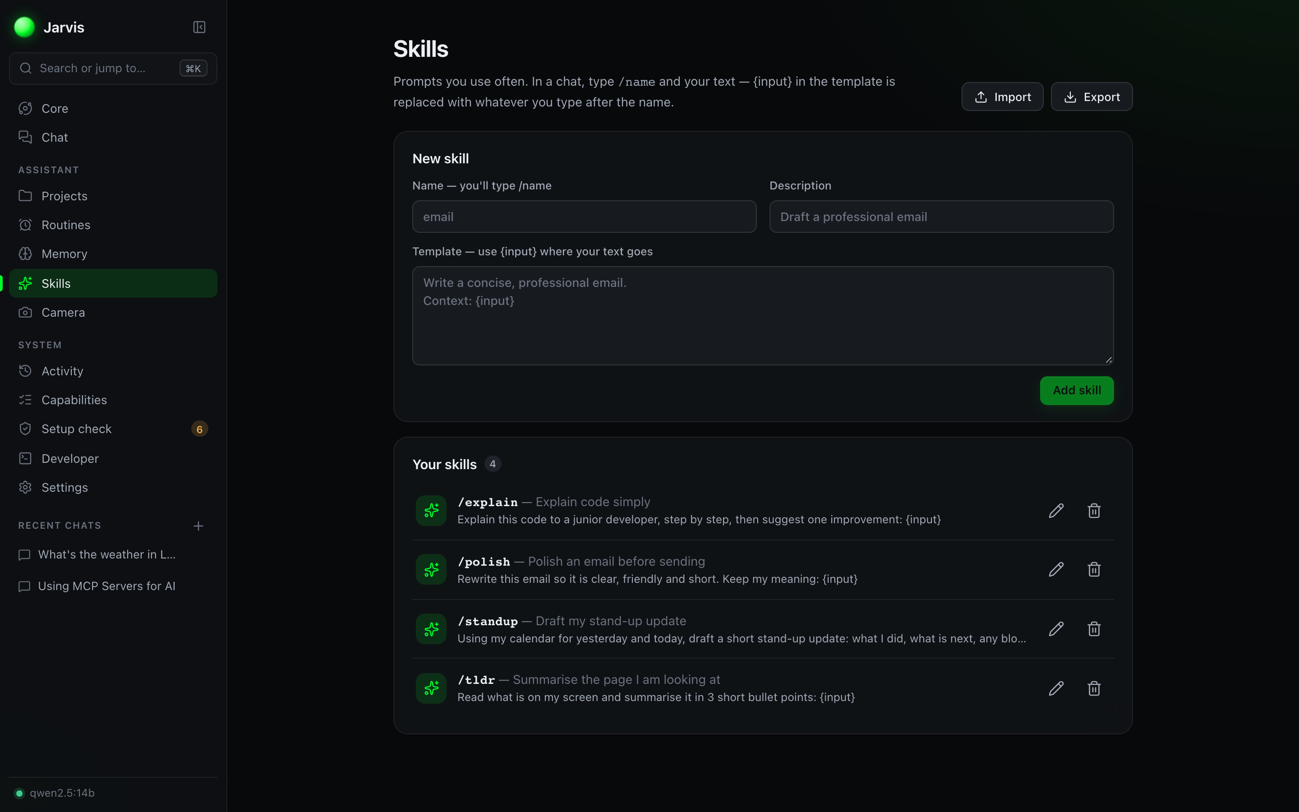The height and width of the screenshot is (812, 1299).
Task: Delete the /tldr skill
Action: pyautogui.click(x=1094, y=688)
